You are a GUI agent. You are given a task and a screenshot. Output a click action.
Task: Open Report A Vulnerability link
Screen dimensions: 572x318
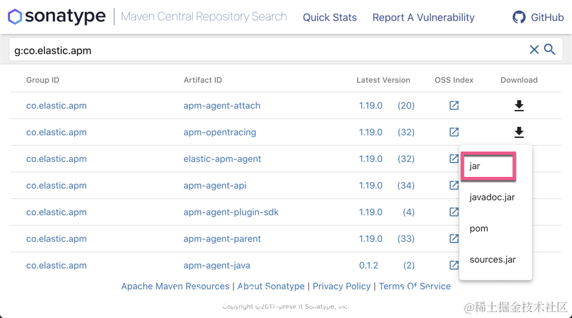pos(424,18)
